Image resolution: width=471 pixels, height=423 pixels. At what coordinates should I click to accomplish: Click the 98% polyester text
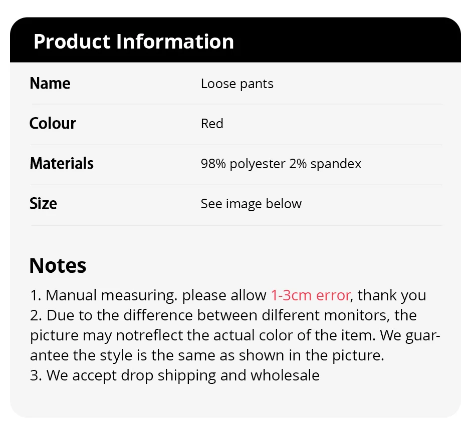click(243, 164)
